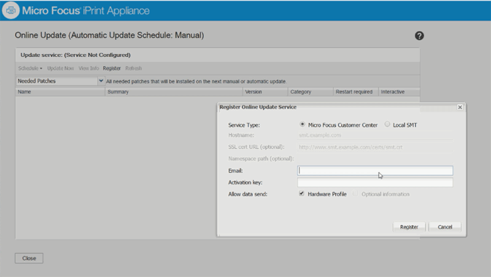
Task: Click the Register button in the dialog
Action: (x=409, y=227)
